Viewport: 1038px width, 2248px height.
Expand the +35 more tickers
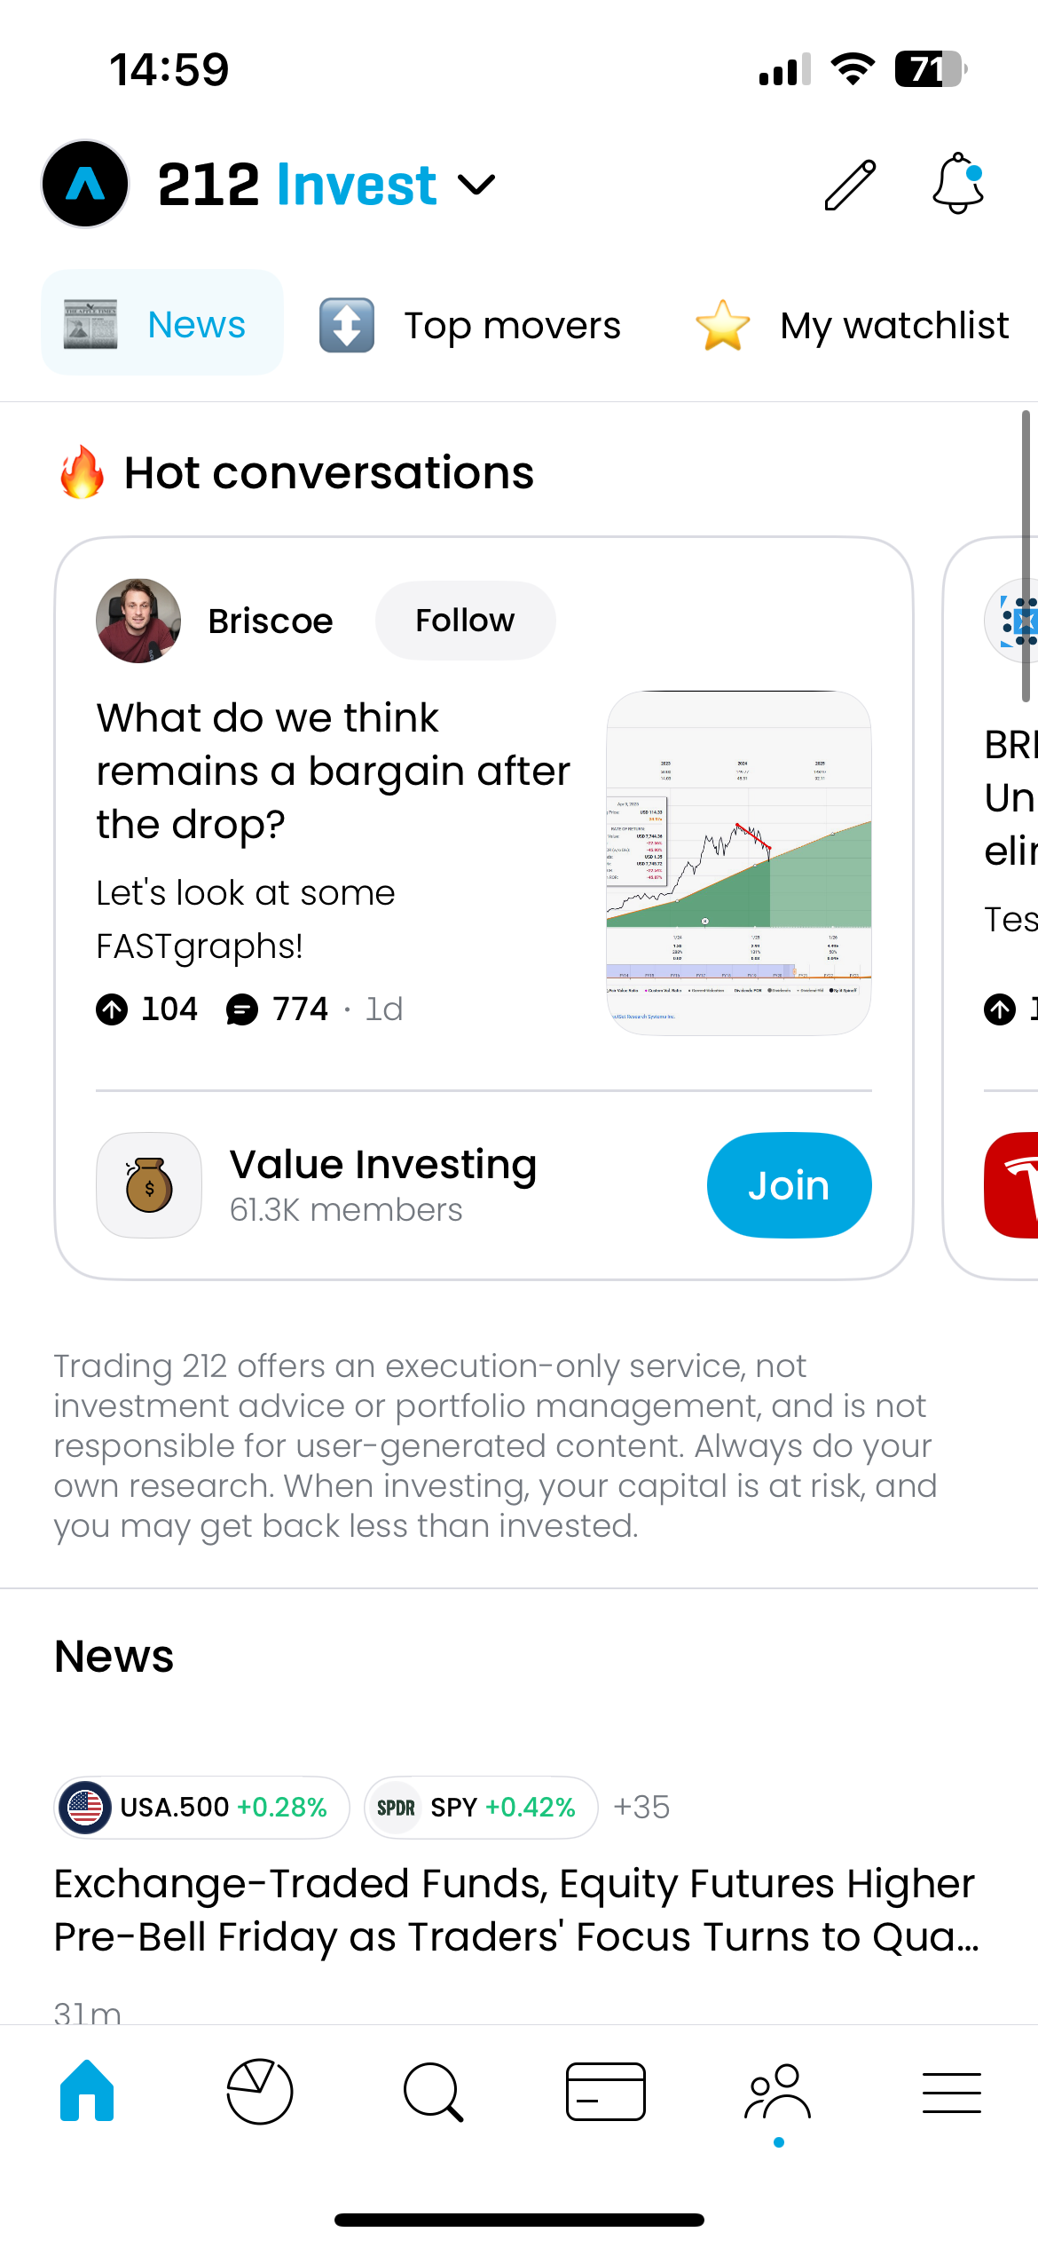(641, 1807)
